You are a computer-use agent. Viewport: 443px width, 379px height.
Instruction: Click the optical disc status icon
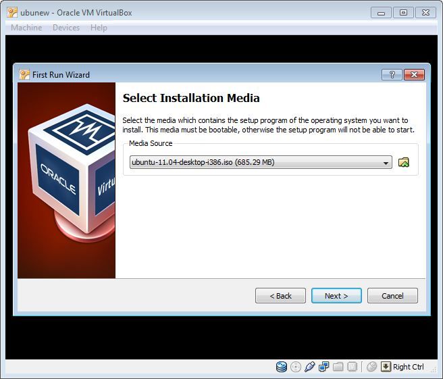click(x=296, y=367)
